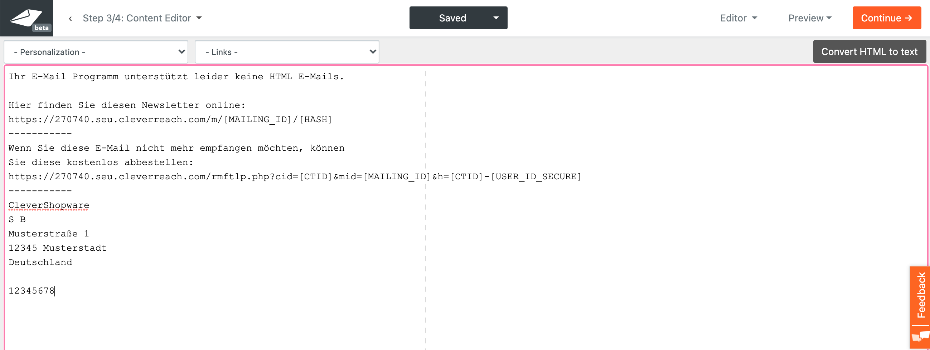The image size is (930, 350).
Task: Click the unsubscribe URL line with rmftlp.php
Action: pos(294,177)
